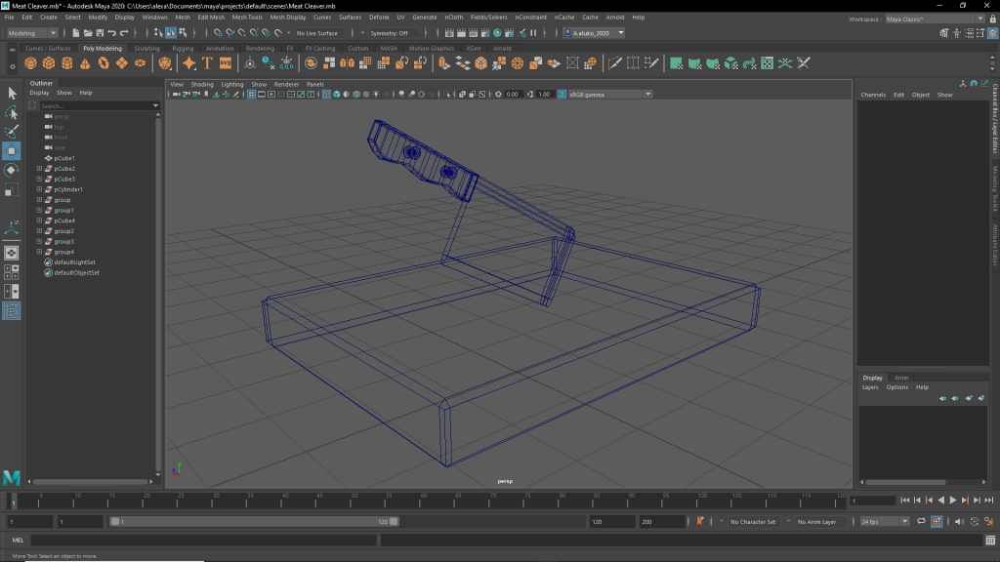Click the Polygon Cone shelf icon
The width and height of the screenshot is (1000, 562).
[86, 63]
